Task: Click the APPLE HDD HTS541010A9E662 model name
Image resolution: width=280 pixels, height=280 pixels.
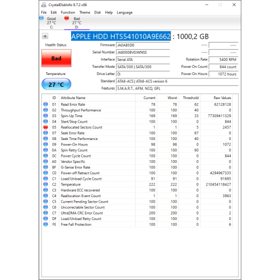Action: pos(121,36)
